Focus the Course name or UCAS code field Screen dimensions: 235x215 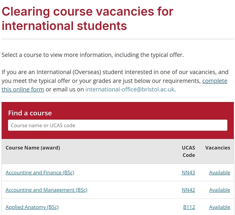(x=117, y=125)
